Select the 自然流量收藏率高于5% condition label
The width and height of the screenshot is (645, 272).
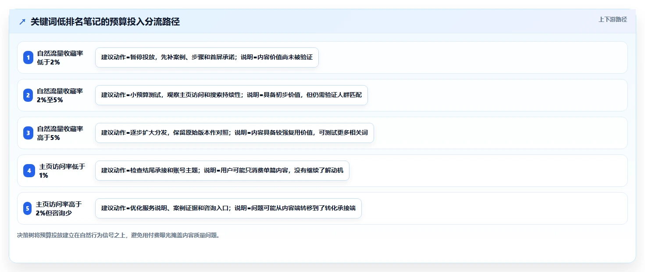60,133
